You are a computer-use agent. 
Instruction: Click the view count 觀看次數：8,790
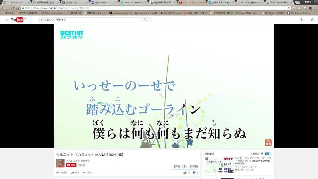(185, 167)
